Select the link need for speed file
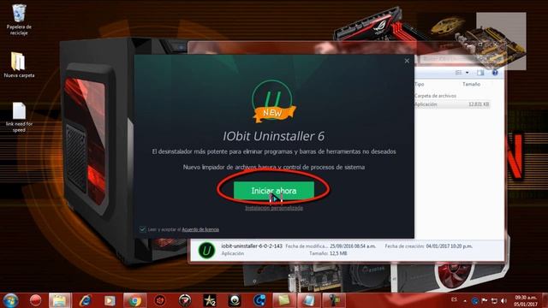This screenshot has width=548, height=308. point(19,117)
